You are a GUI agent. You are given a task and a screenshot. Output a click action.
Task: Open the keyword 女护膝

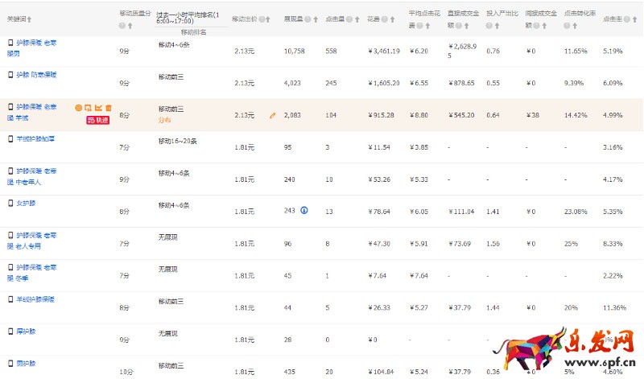(26, 203)
